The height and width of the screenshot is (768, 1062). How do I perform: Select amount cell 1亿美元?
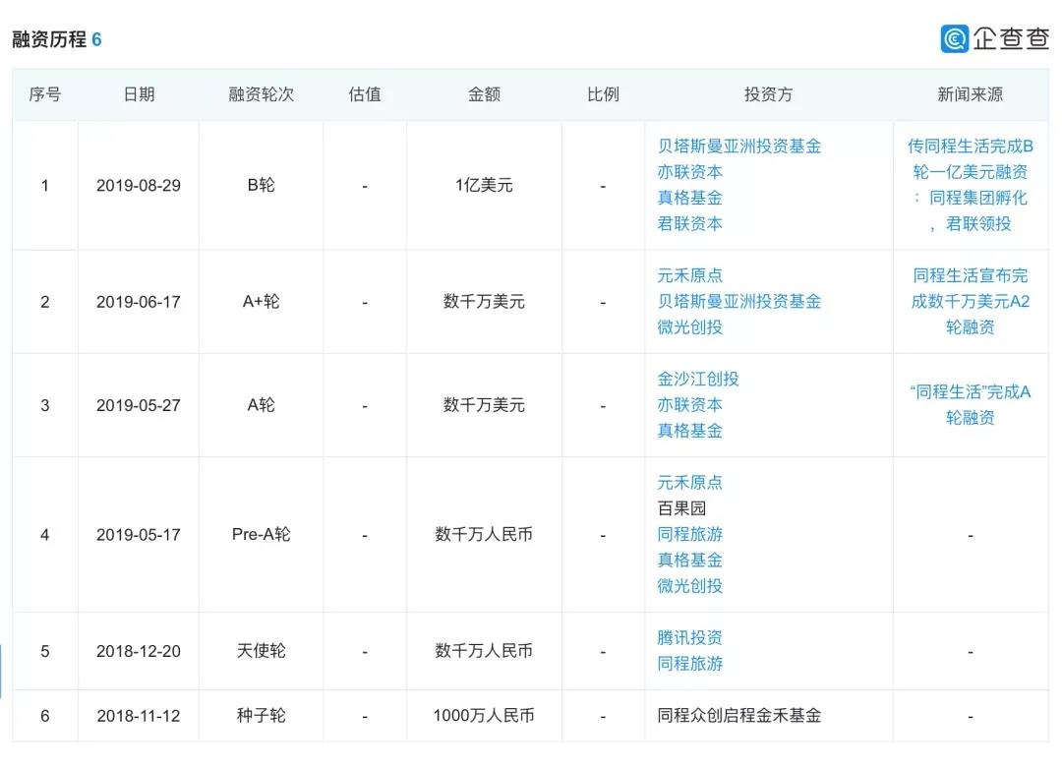(484, 185)
